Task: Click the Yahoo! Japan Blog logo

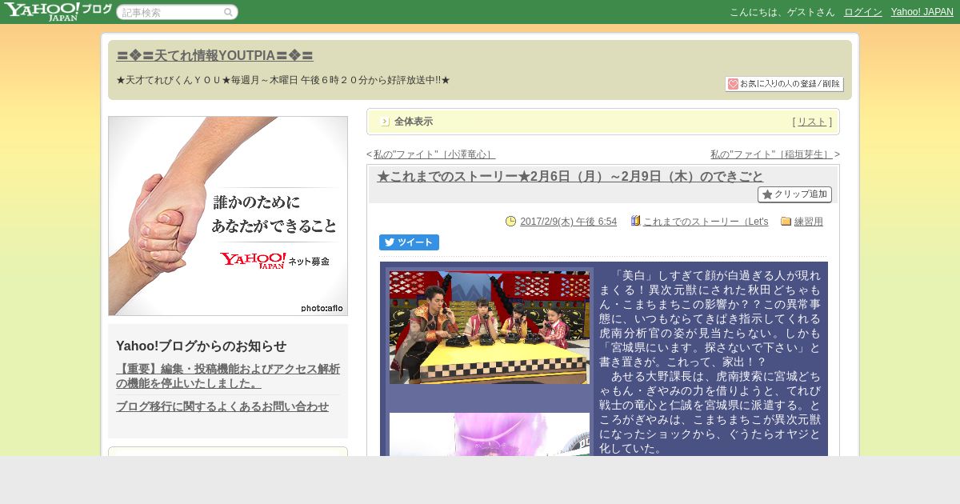Action: 58,11
